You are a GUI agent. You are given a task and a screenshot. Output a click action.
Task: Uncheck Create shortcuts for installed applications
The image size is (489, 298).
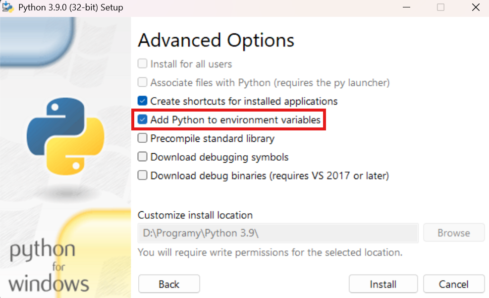tap(143, 101)
